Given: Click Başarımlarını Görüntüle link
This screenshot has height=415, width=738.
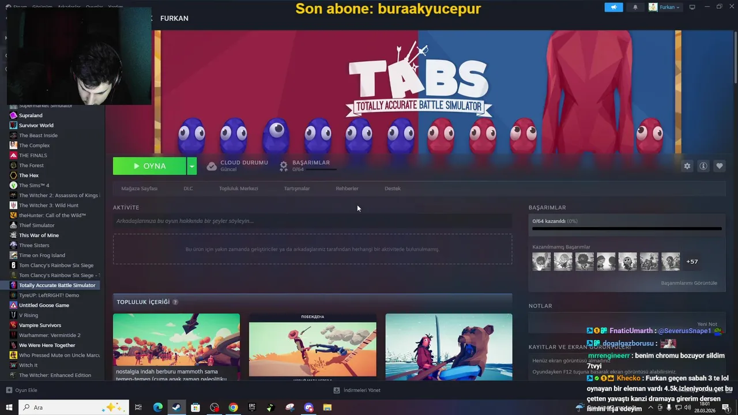Looking at the screenshot, I should [689, 283].
